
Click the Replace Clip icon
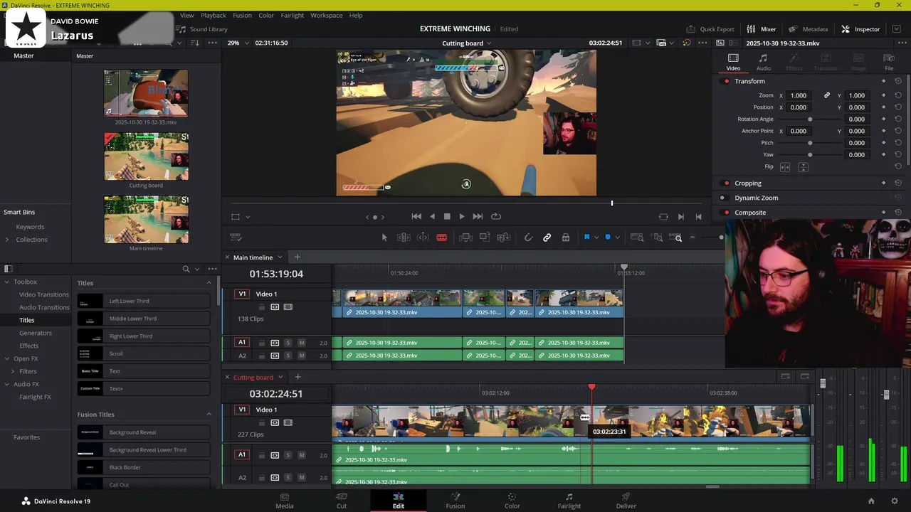(x=503, y=238)
